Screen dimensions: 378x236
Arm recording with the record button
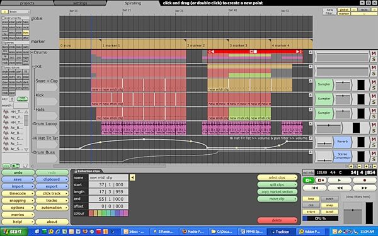pos(364,180)
